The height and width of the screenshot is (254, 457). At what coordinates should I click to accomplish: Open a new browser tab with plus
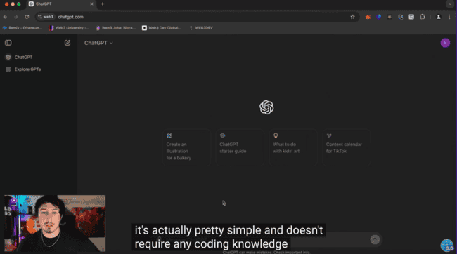(x=103, y=4)
